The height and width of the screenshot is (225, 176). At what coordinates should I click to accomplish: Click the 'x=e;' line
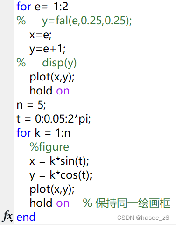coord(41,35)
